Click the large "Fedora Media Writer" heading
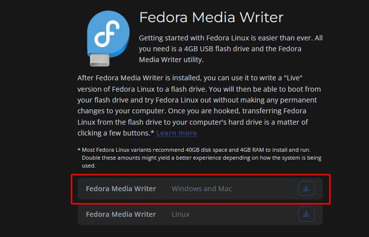Image resolution: width=369 pixels, height=237 pixels. pyautogui.click(x=211, y=18)
